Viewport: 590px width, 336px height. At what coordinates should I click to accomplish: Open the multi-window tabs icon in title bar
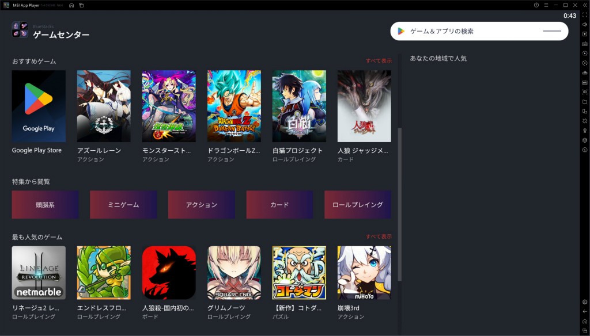[81, 5]
